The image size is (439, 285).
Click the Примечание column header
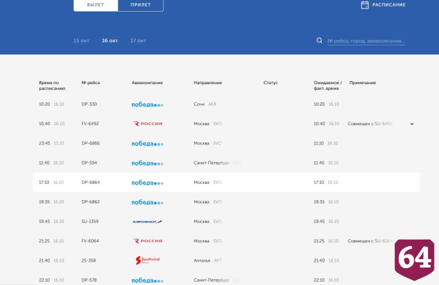click(363, 83)
